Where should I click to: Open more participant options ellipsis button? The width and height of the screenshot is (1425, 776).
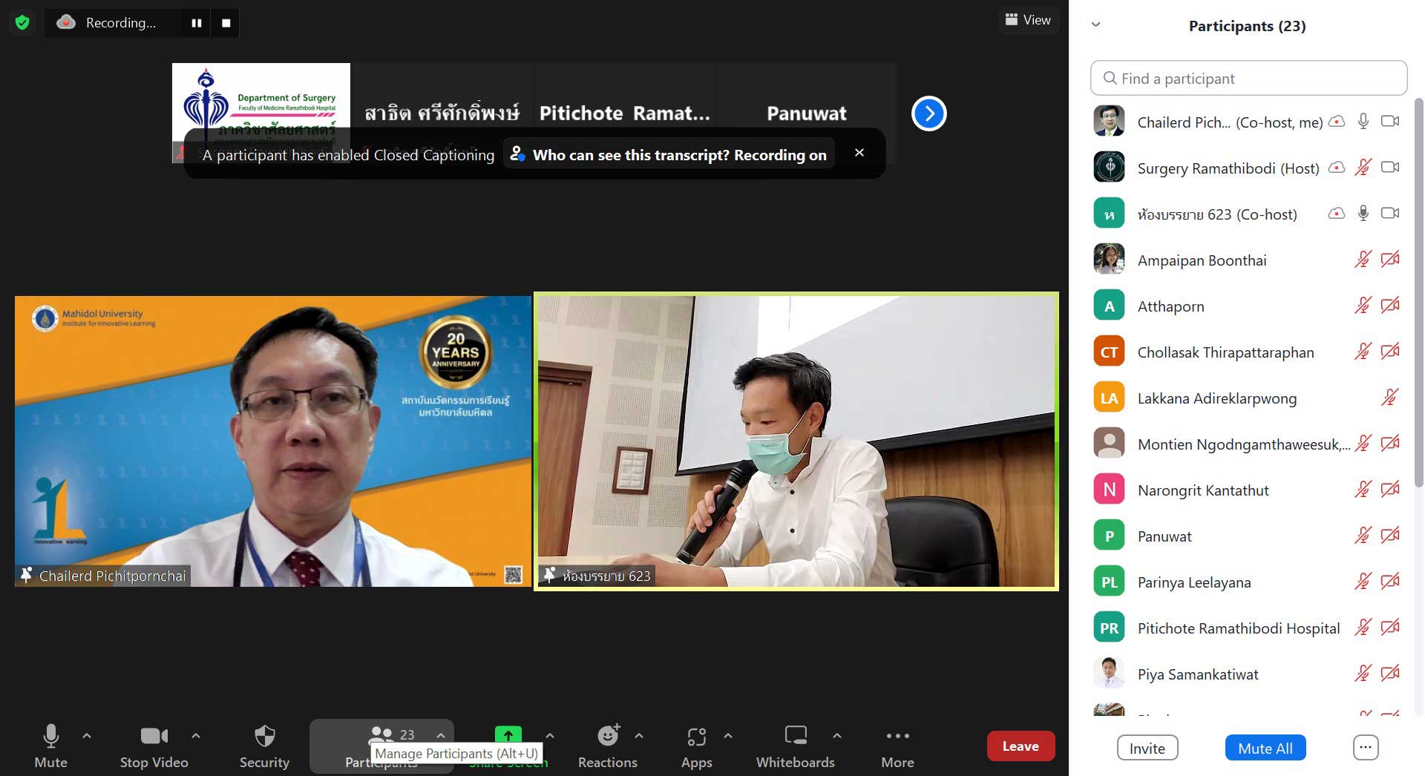[x=1365, y=748]
